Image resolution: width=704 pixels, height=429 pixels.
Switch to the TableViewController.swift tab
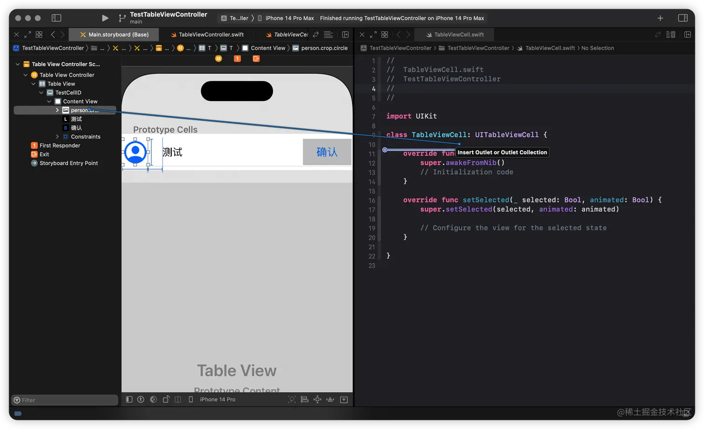coord(208,34)
